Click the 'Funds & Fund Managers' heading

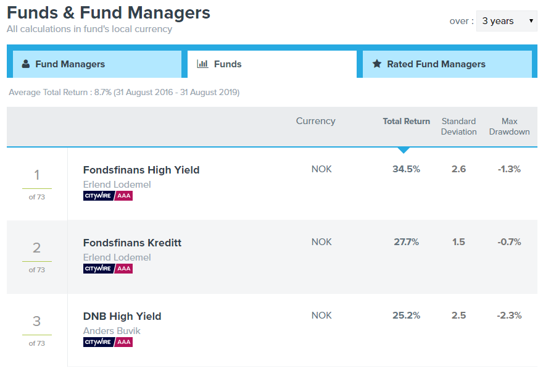[109, 13]
